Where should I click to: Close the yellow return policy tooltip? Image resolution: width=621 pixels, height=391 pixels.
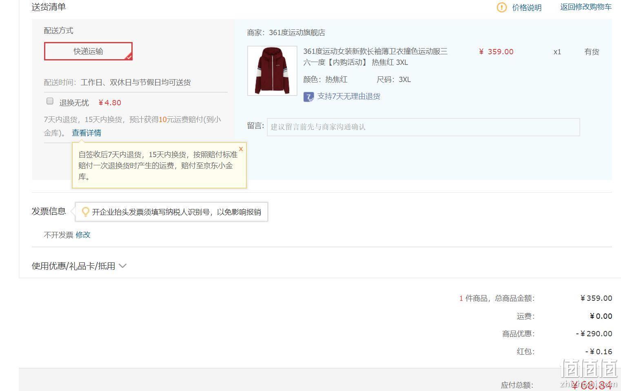(241, 149)
